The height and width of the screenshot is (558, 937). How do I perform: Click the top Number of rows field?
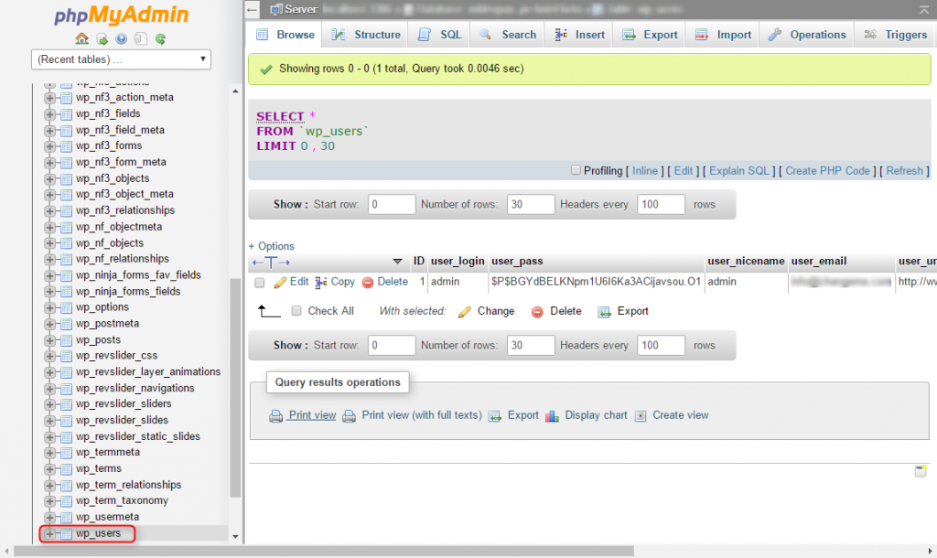coord(531,204)
